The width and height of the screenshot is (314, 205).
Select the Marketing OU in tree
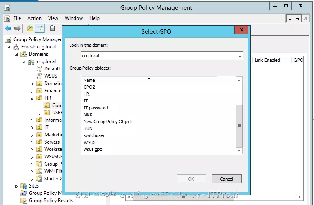[53, 135]
